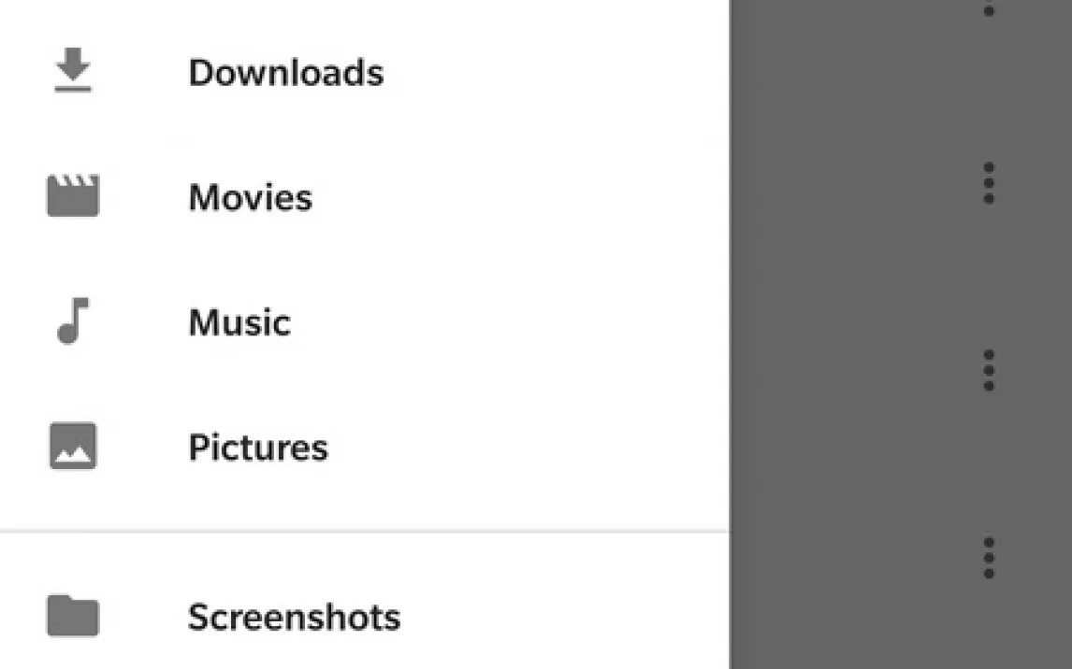The width and height of the screenshot is (1072, 669).
Task: Tap the Pictures image icon
Action: [x=72, y=447]
